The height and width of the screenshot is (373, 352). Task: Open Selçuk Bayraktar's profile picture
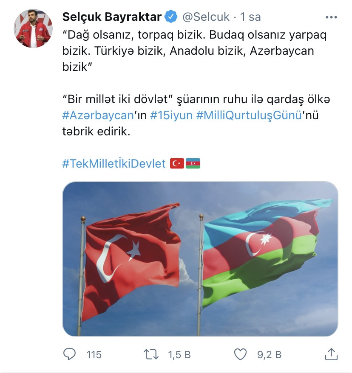33,28
